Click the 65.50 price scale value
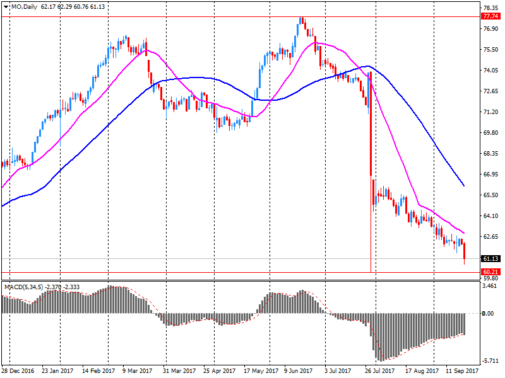 click(490, 195)
